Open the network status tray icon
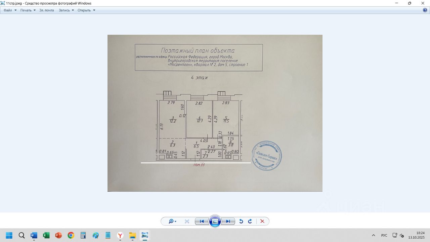 tap(395, 235)
